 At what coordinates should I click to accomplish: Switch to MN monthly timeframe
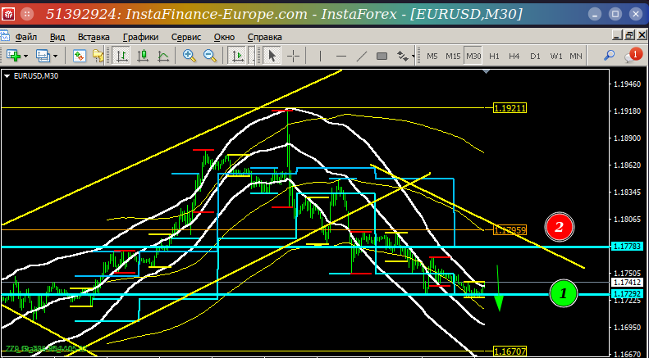click(x=576, y=56)
